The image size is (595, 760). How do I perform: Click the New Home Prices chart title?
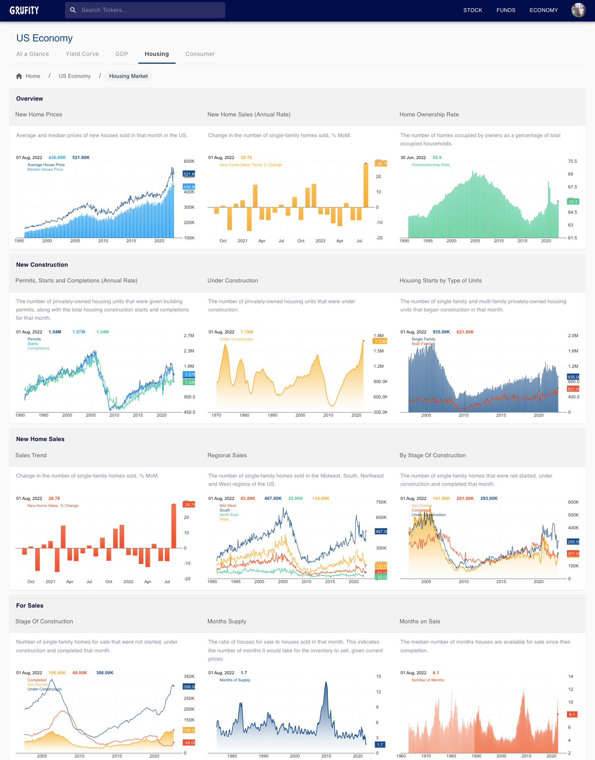pos(39,115)
